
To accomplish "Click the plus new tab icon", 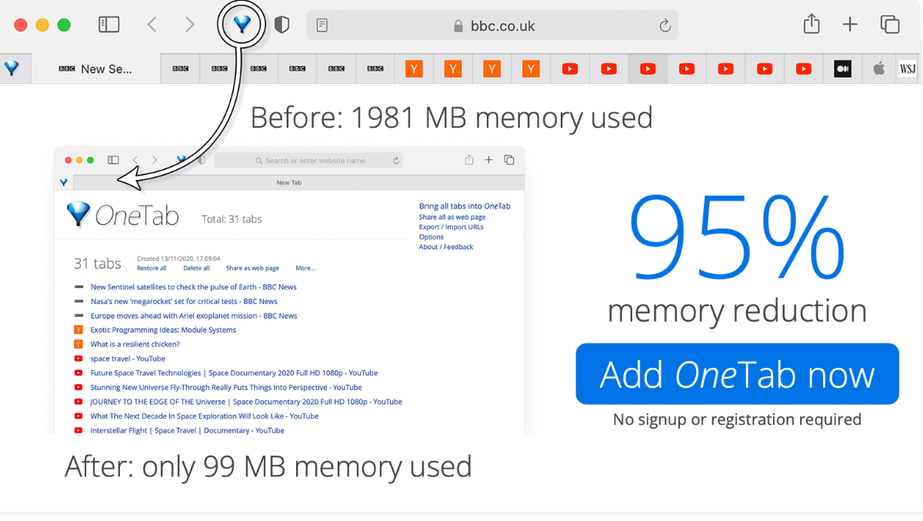I will (x=849, y=25).
